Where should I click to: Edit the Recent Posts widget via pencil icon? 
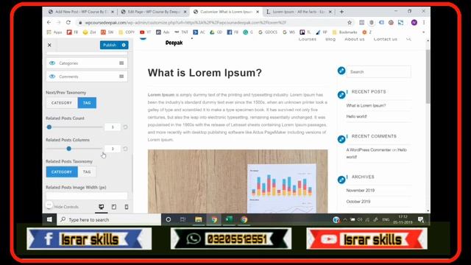(x=341, y=95)
